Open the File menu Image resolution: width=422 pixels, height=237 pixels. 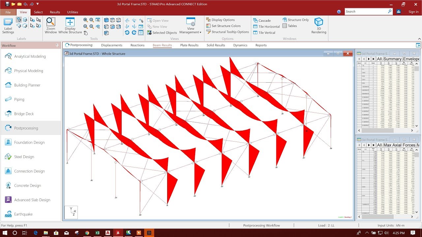click(8, 12)
